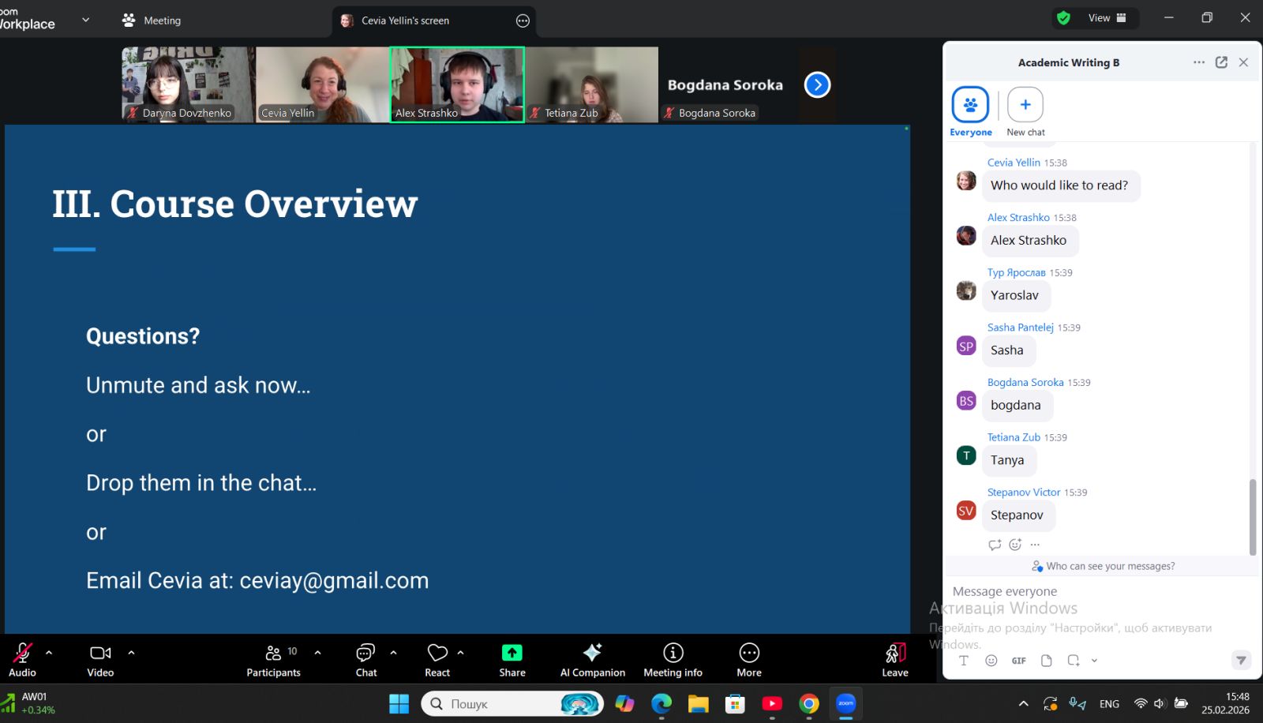Open emoji picker in chat input
The width and height of the screenshot is (1263, 723).
[991, 661]
